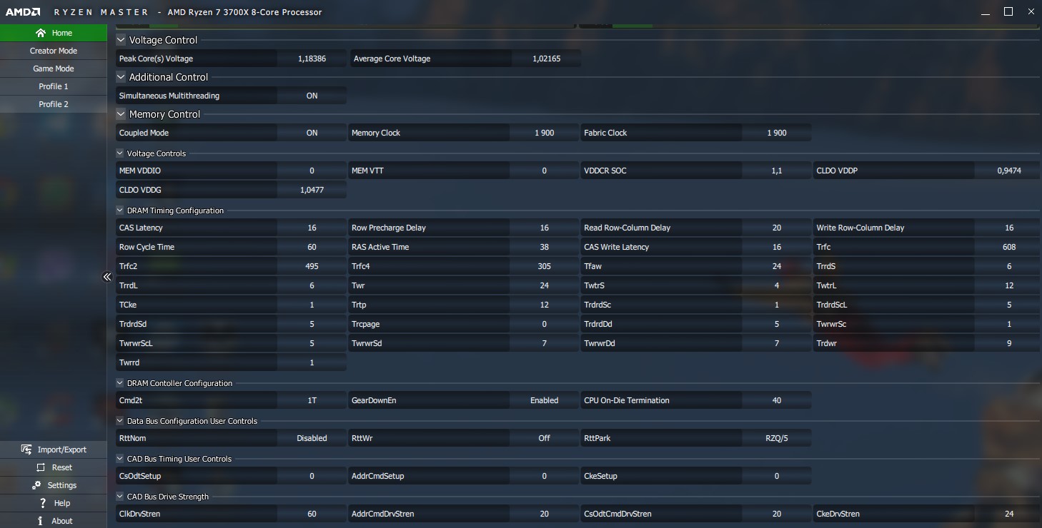Click the CAS Write Latency value
The width and height of the screenshot is (1042, 528).
pos(777,247)
